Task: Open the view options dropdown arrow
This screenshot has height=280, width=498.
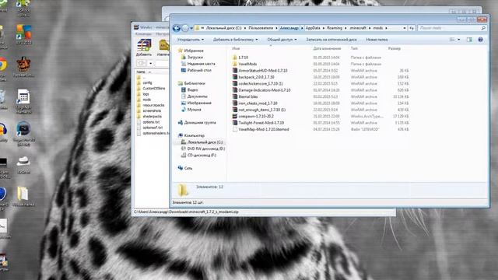Action: click(x=458, y=40)
